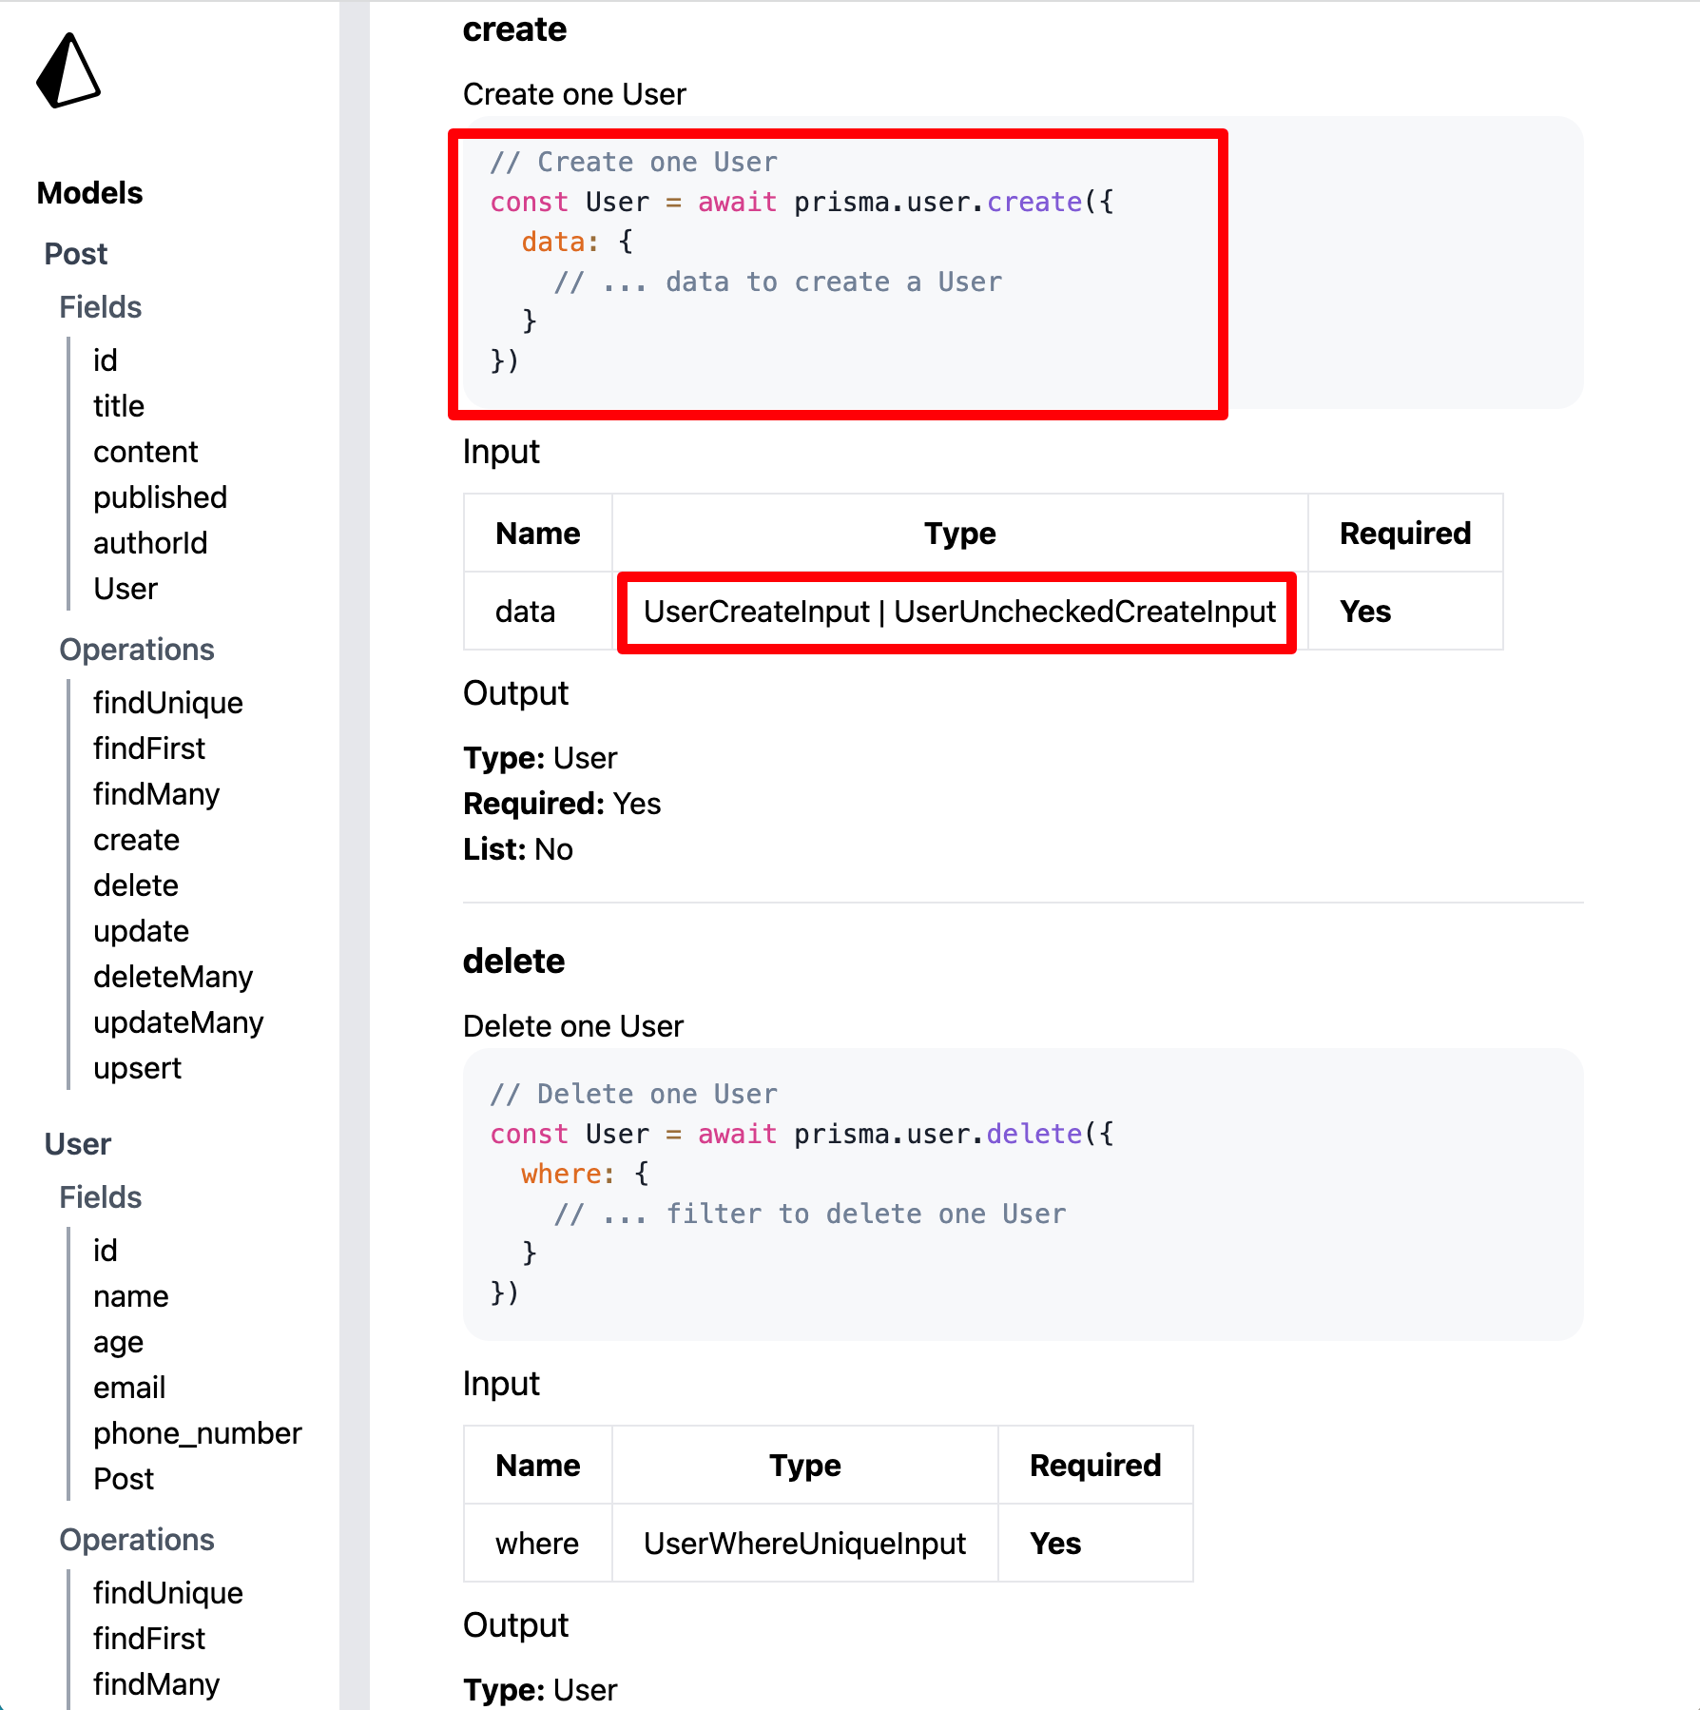This screenshot has height=1710, width=1700.
Task: Click inside the delete User code block
Action: click(x=1023, y=1195)
